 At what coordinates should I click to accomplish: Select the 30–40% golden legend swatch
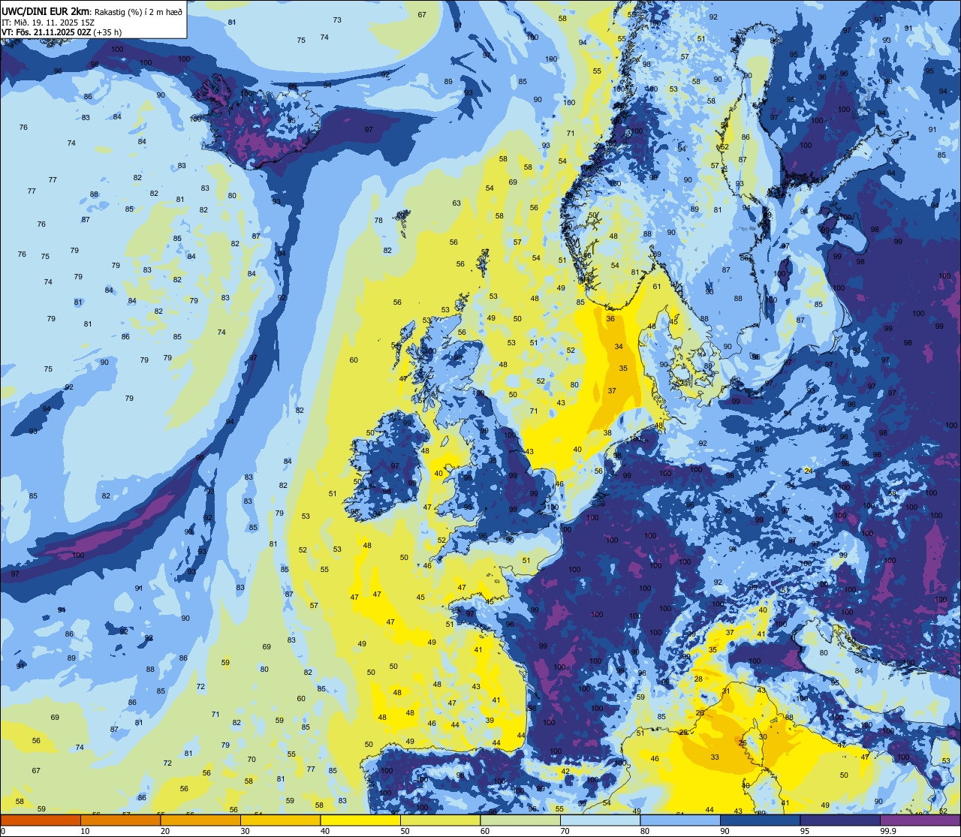[280, 820]
